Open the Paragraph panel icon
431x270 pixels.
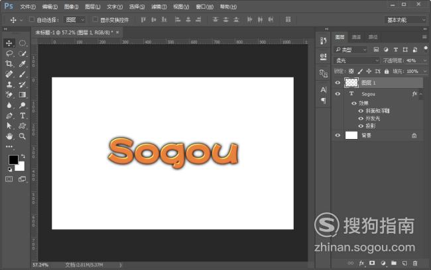[x=324, y=101]
